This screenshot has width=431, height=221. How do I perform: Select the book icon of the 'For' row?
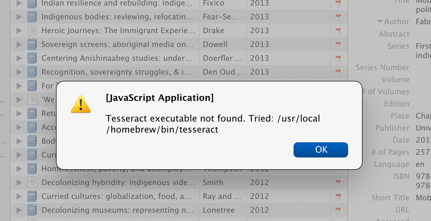[32, 86]
